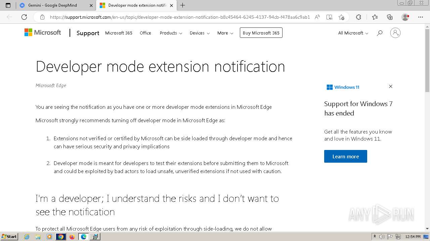This screenshot has height=241, width=430.
Task: Open the Action Center flag tray icon
Action: click(390, 237)
